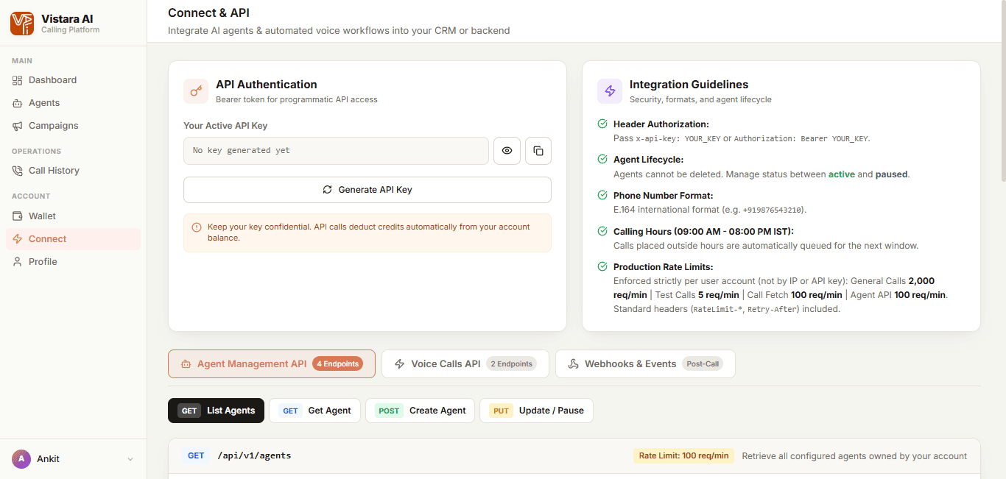Image resolution: width=1006 pixels, height=479 pixels.
Task: Choose the POST Create Agent endpoint
Action: coord(421,411)
